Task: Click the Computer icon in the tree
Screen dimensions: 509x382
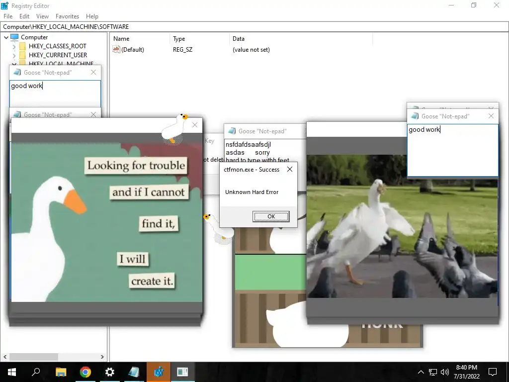Action: pos(14,37)
